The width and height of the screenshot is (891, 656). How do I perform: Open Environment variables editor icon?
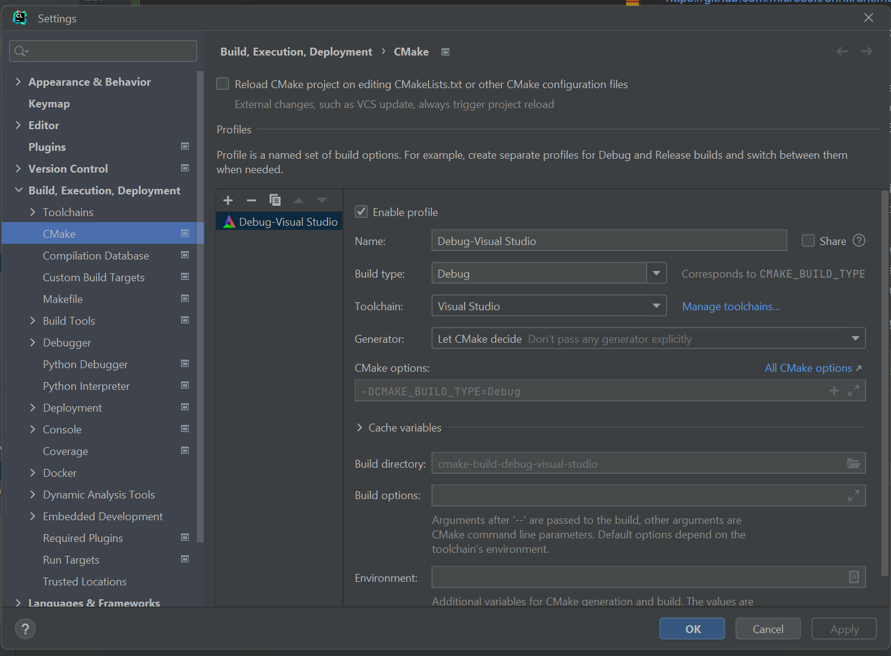(854, 577)
